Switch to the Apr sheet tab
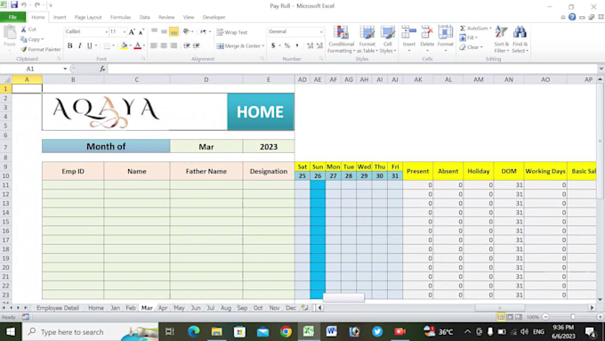Image resolution: width=605 pixels, height=341 pixels. pyautogui.click(x=163, y=308)
